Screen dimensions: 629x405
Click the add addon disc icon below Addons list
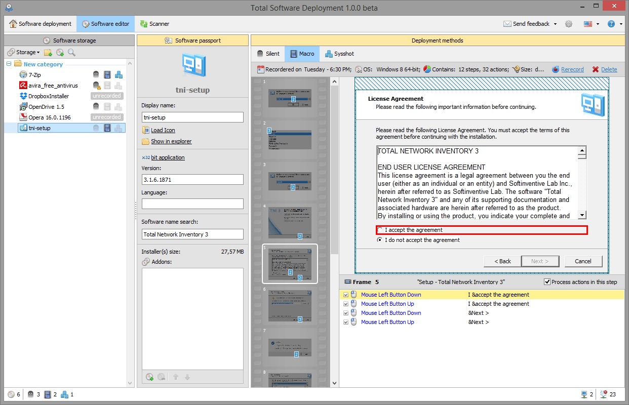(x=149, y=377)
